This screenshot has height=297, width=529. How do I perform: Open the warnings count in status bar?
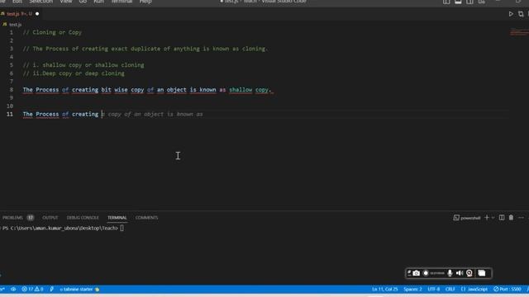39,289
